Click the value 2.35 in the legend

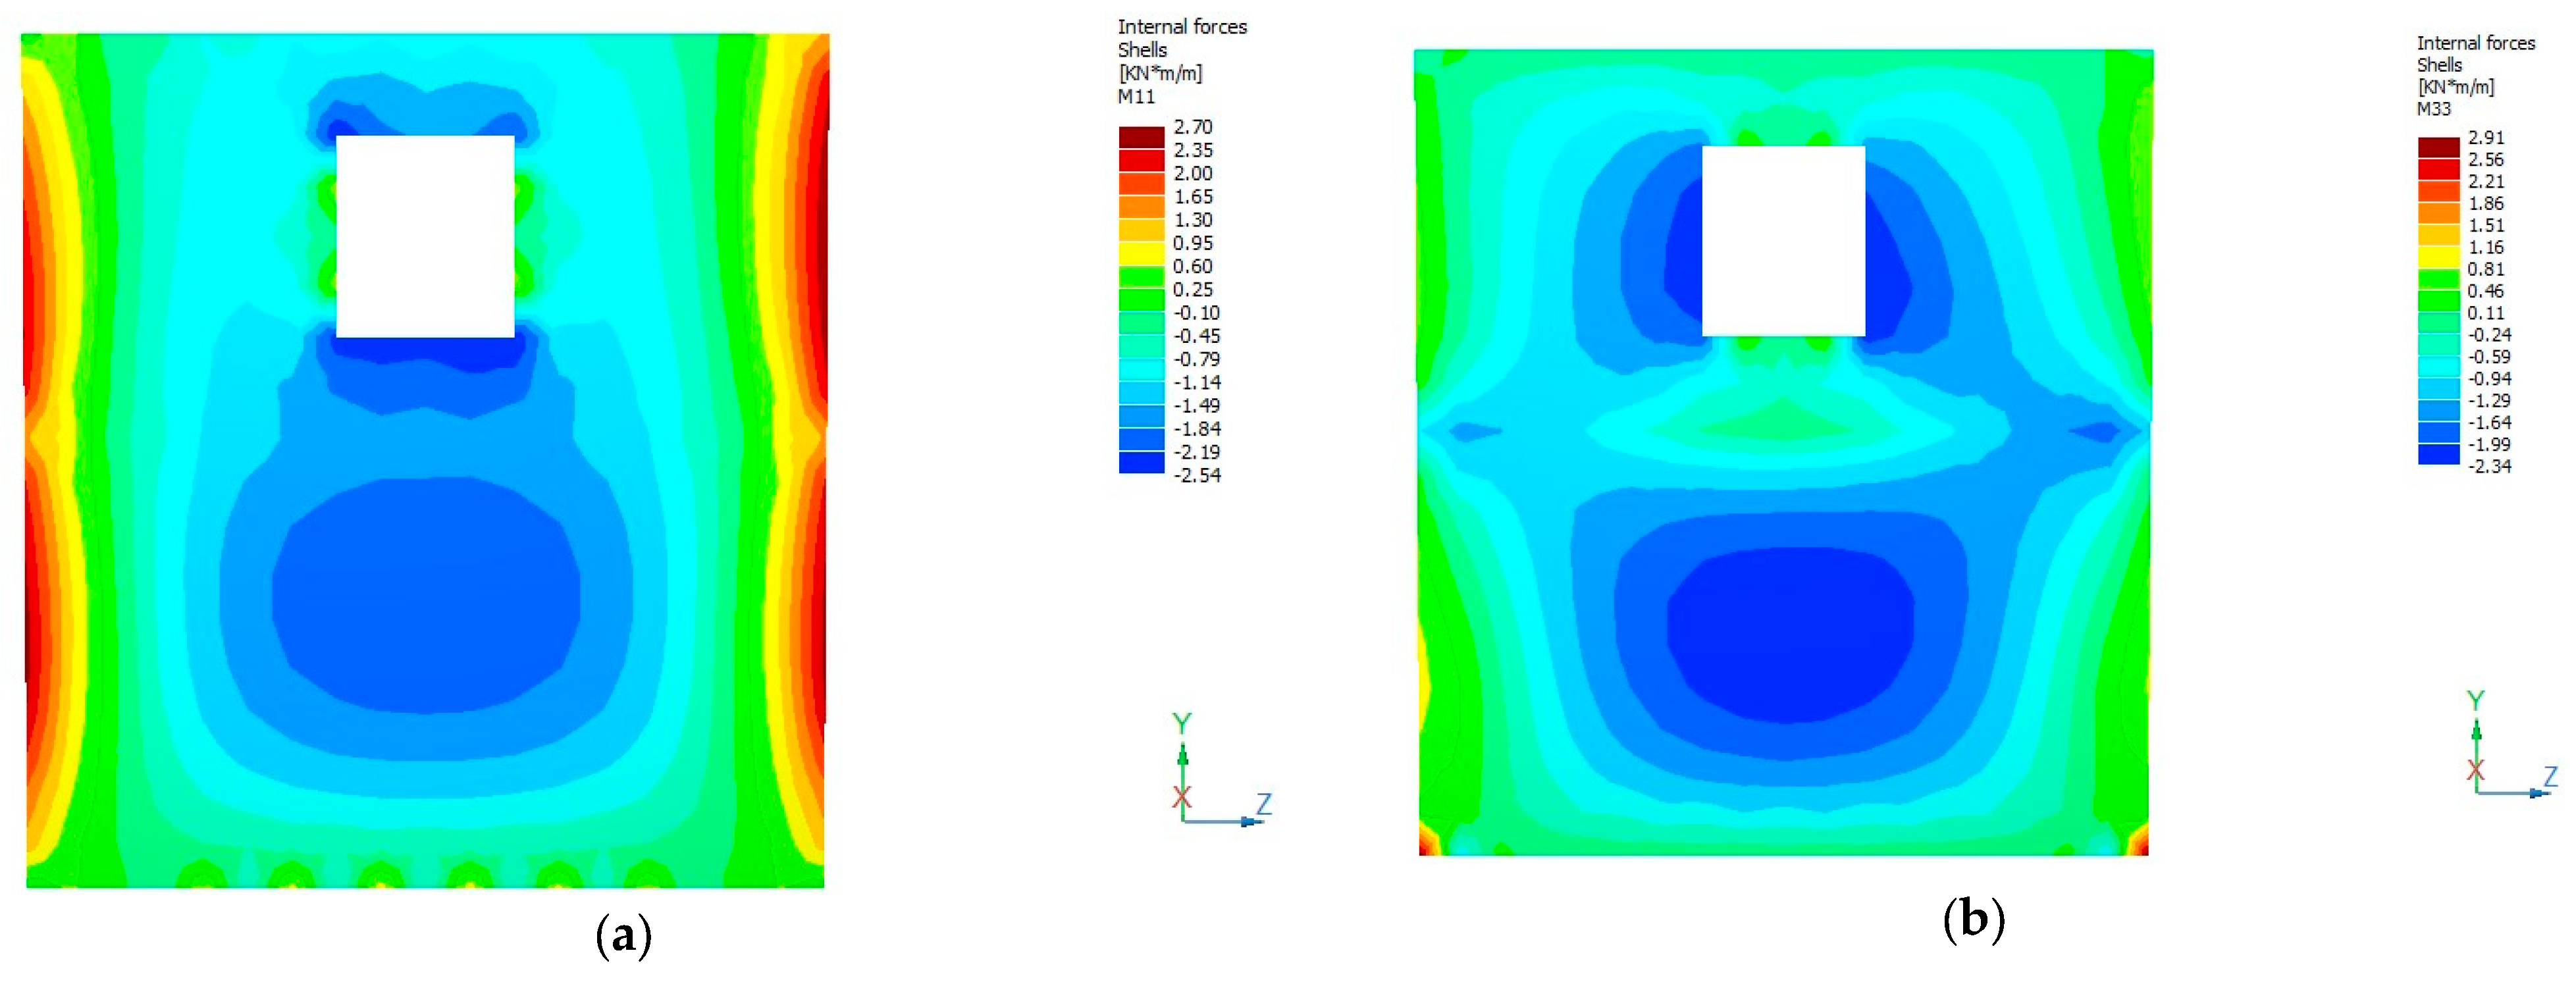pos(1193,150)
